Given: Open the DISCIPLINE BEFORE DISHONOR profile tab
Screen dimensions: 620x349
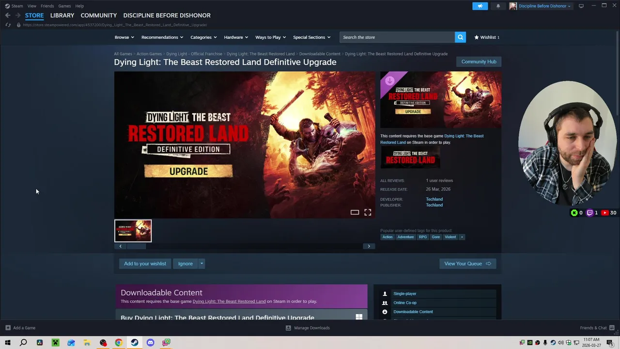Looking at the screenshot, I should tap(167, 16).
